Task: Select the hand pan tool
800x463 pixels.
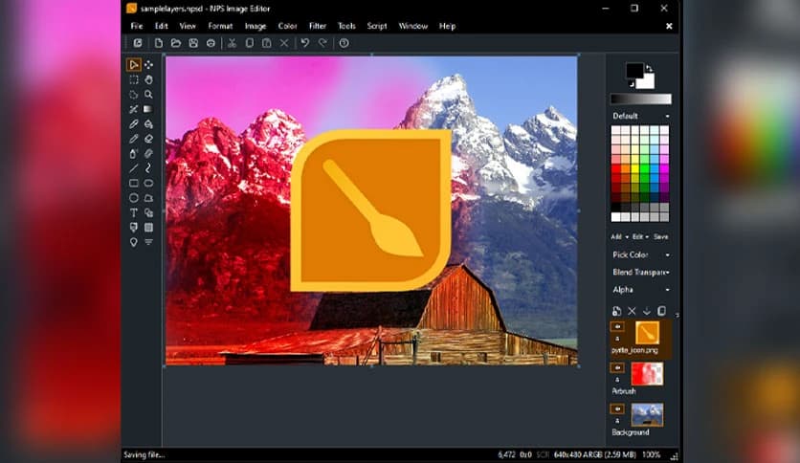Action: [x=148, y=79]
